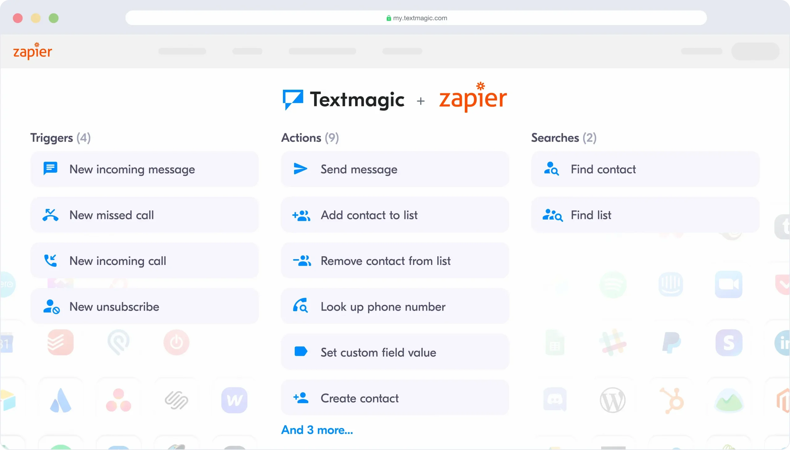Click the large Zapier logo beside Textmagic

tap(473, 97)
